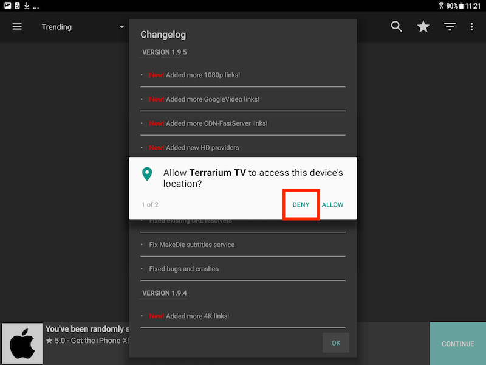486x365 pixels.
Task: Dismiss the Changelog with OK
Action: tap(336, 343)
